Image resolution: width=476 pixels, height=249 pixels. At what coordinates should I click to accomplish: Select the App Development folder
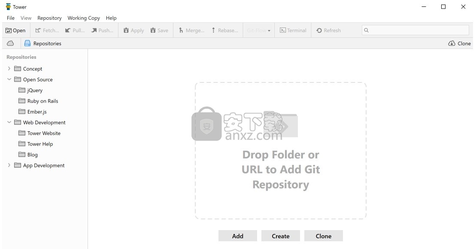[x=39, y=165]
